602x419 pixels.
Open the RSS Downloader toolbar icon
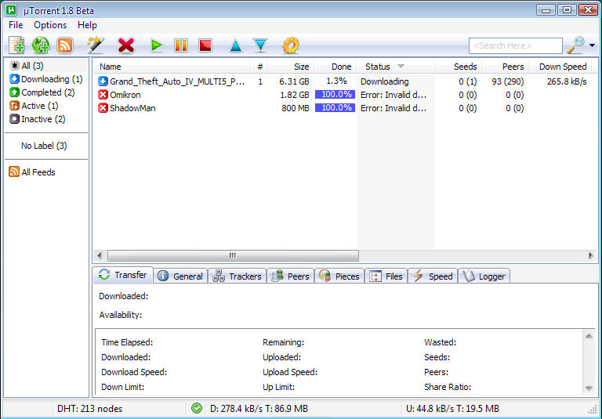[x=65, y=45]
